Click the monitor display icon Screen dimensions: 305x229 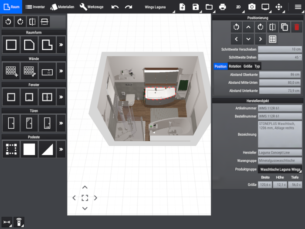[x=265, y=7]
